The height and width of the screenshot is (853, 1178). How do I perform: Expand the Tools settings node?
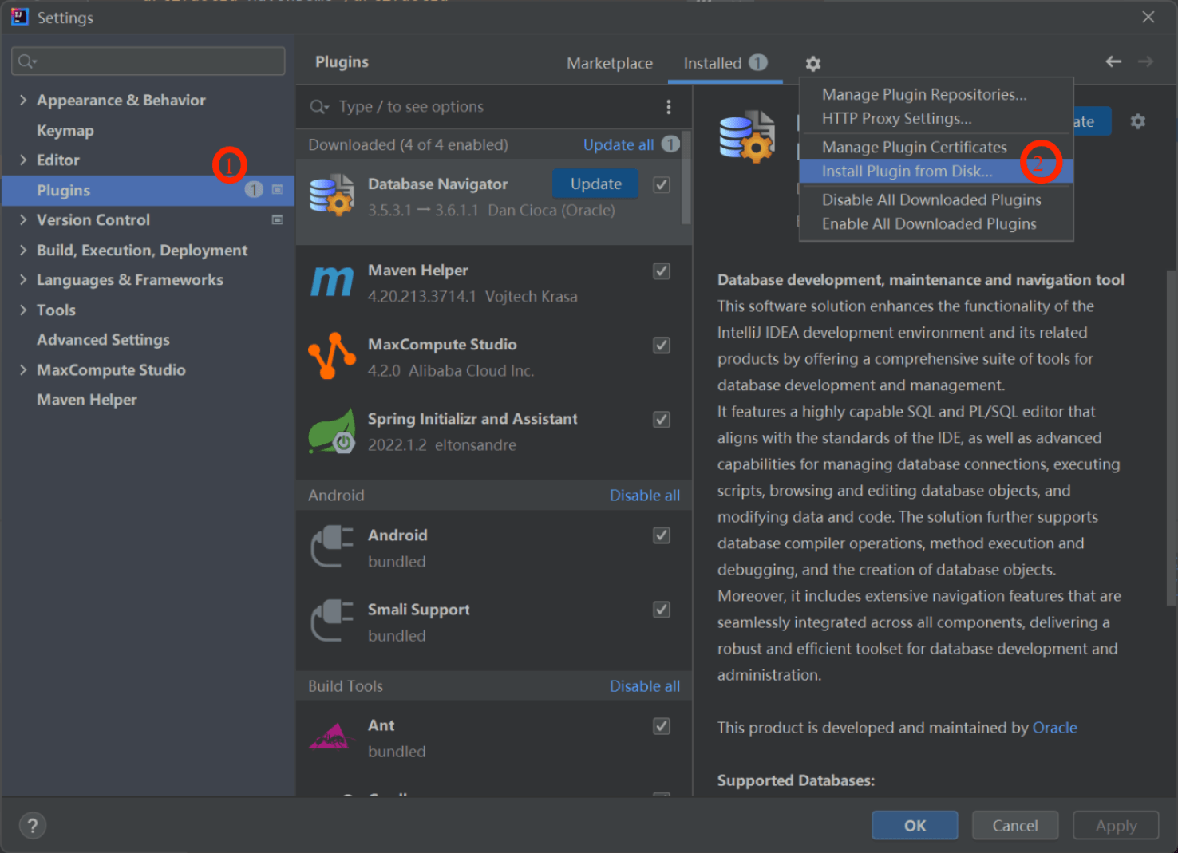click(x=22, y=310)
